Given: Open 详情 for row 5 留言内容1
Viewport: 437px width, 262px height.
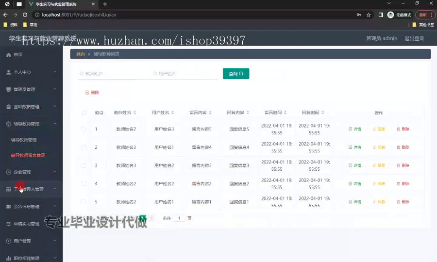Looking at the screenshot, I should (x=355, y=202).
